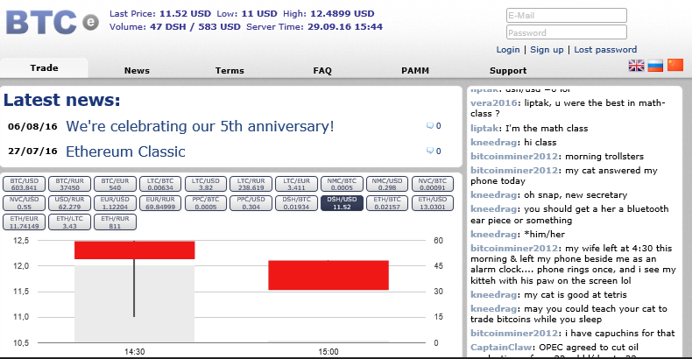Select the LTC/USD pair button

(x=206, y=185)
